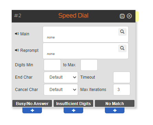Image resolution: width=153 pixels, height=125 pixels.
Task: Open the End Char dropdown
Action: click(61, 77)
